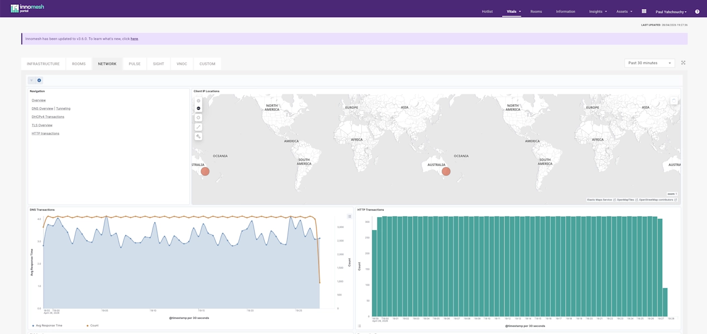This screenshot has width=707, height=334.
Task: Open the map tools wrench icon
Action: coord(198,136)
